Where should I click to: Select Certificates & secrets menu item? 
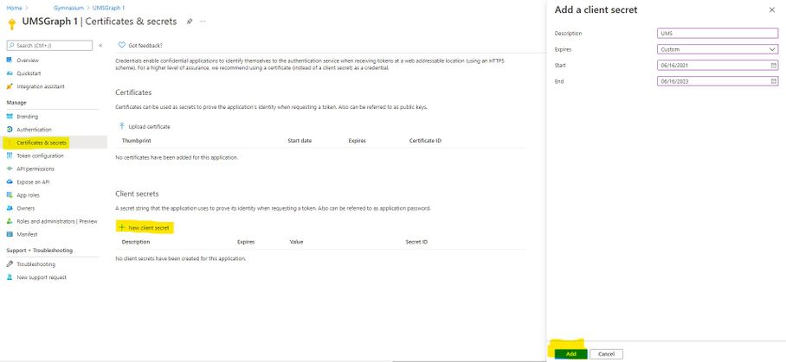pyautogui.click(x=42, y=143)
